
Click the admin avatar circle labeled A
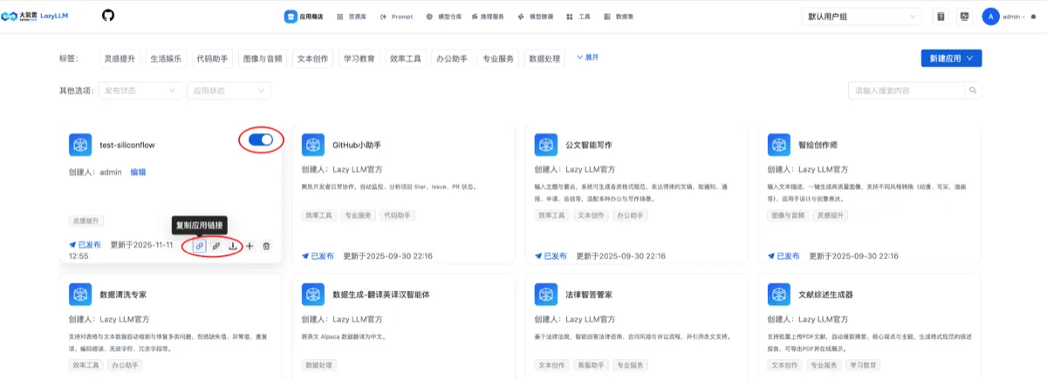(990, 17)
